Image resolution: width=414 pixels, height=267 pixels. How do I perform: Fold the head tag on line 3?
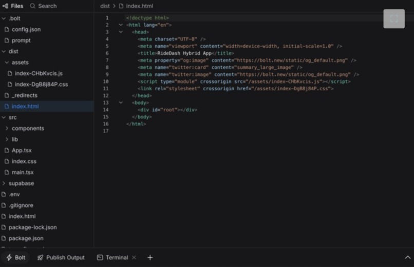pyautogui.click(x=121, y=32)
